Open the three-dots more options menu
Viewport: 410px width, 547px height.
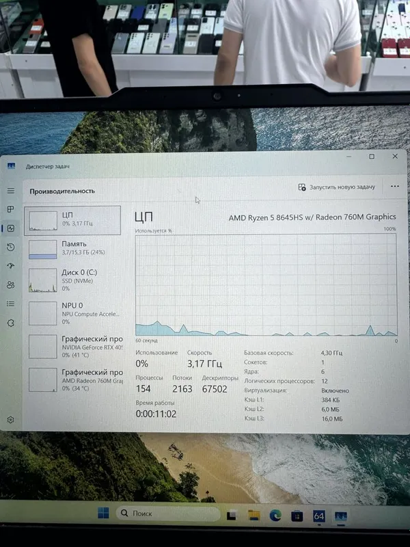tap(395, 186)
